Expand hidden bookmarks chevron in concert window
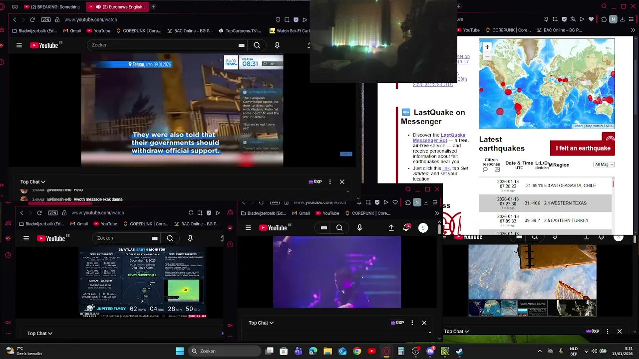This screenshot has width=639, height=359. tap(437, 213)
